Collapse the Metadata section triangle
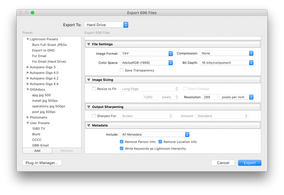Screen dimensions: 284x195 88,125
